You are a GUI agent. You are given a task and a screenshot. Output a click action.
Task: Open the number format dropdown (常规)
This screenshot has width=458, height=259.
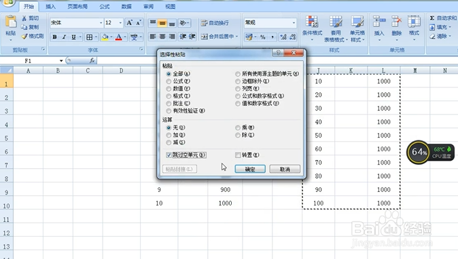[294, 23]
